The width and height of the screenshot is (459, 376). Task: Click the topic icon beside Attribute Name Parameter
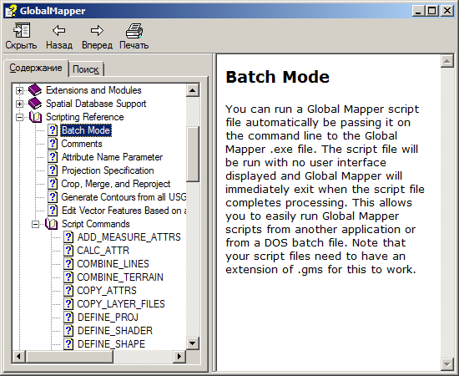(53, 157)
